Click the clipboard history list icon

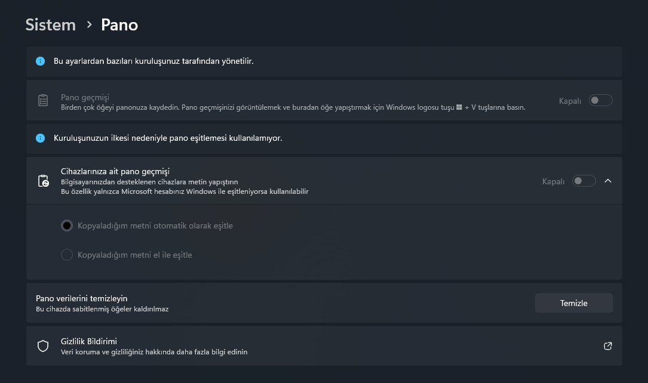point(43,101)
